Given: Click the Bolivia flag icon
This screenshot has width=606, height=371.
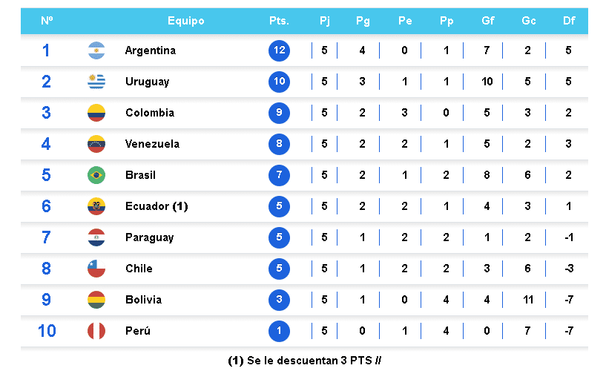Looking at the screenshot, I should 96,300.
